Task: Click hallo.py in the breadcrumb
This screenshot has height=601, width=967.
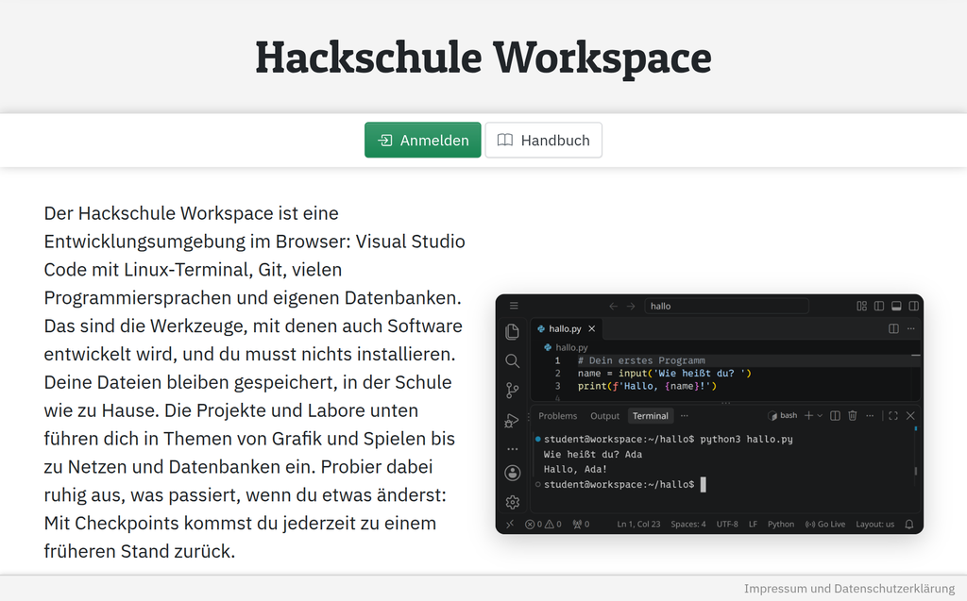Action: pyautogui.click(x=571, y=347)
